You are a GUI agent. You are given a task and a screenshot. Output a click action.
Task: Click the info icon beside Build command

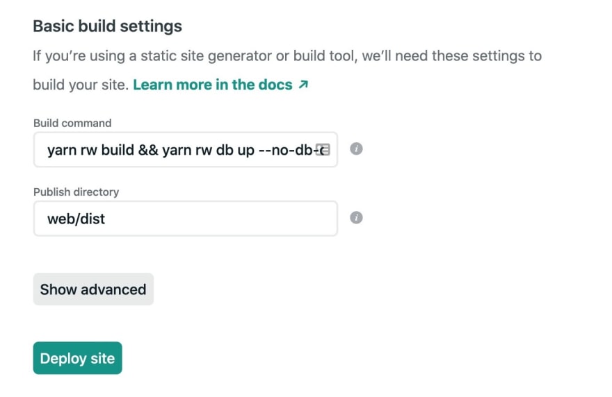pos(356,149)
